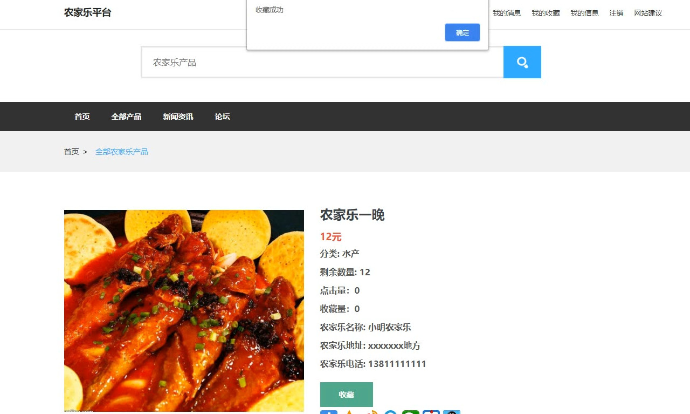
Task: Click the 收藏成功 alert message text
Action: pyautogui.click(x=270, y=10)
